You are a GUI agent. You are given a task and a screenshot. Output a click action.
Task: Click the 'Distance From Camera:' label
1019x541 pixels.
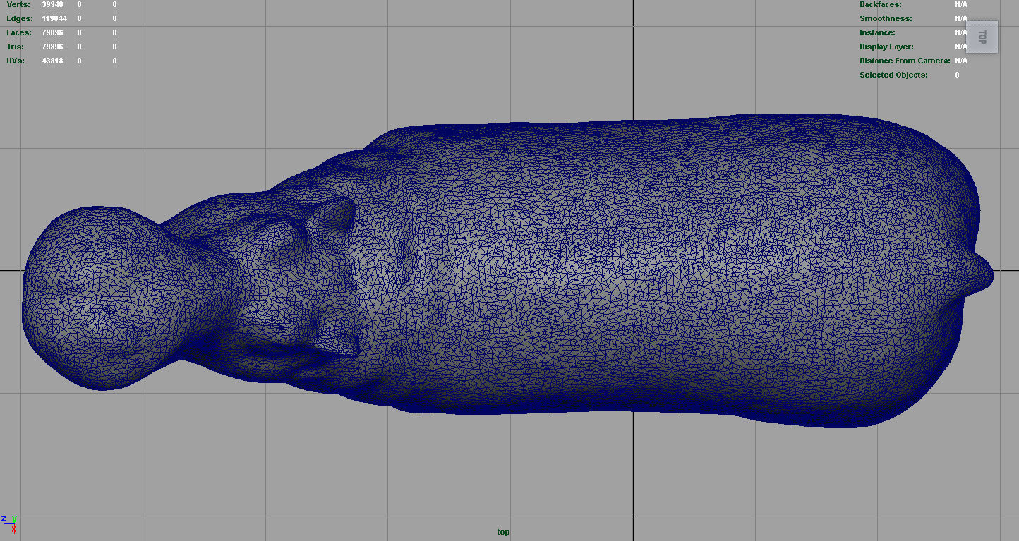pos(905,61)
